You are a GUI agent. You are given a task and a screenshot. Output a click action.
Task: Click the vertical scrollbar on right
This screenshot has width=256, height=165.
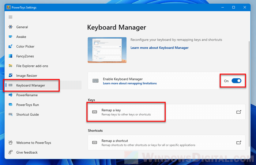(x=249, y=94)
